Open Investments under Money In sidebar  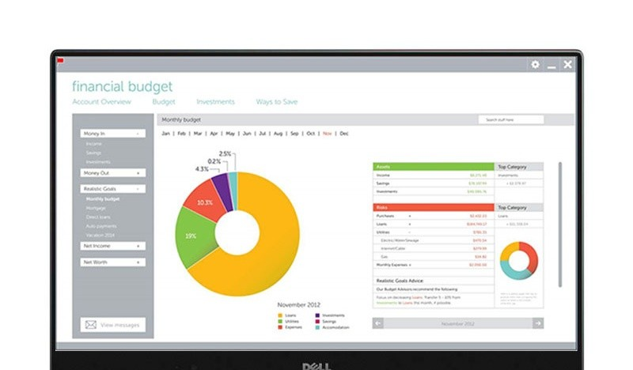click(x=98, y=162)
